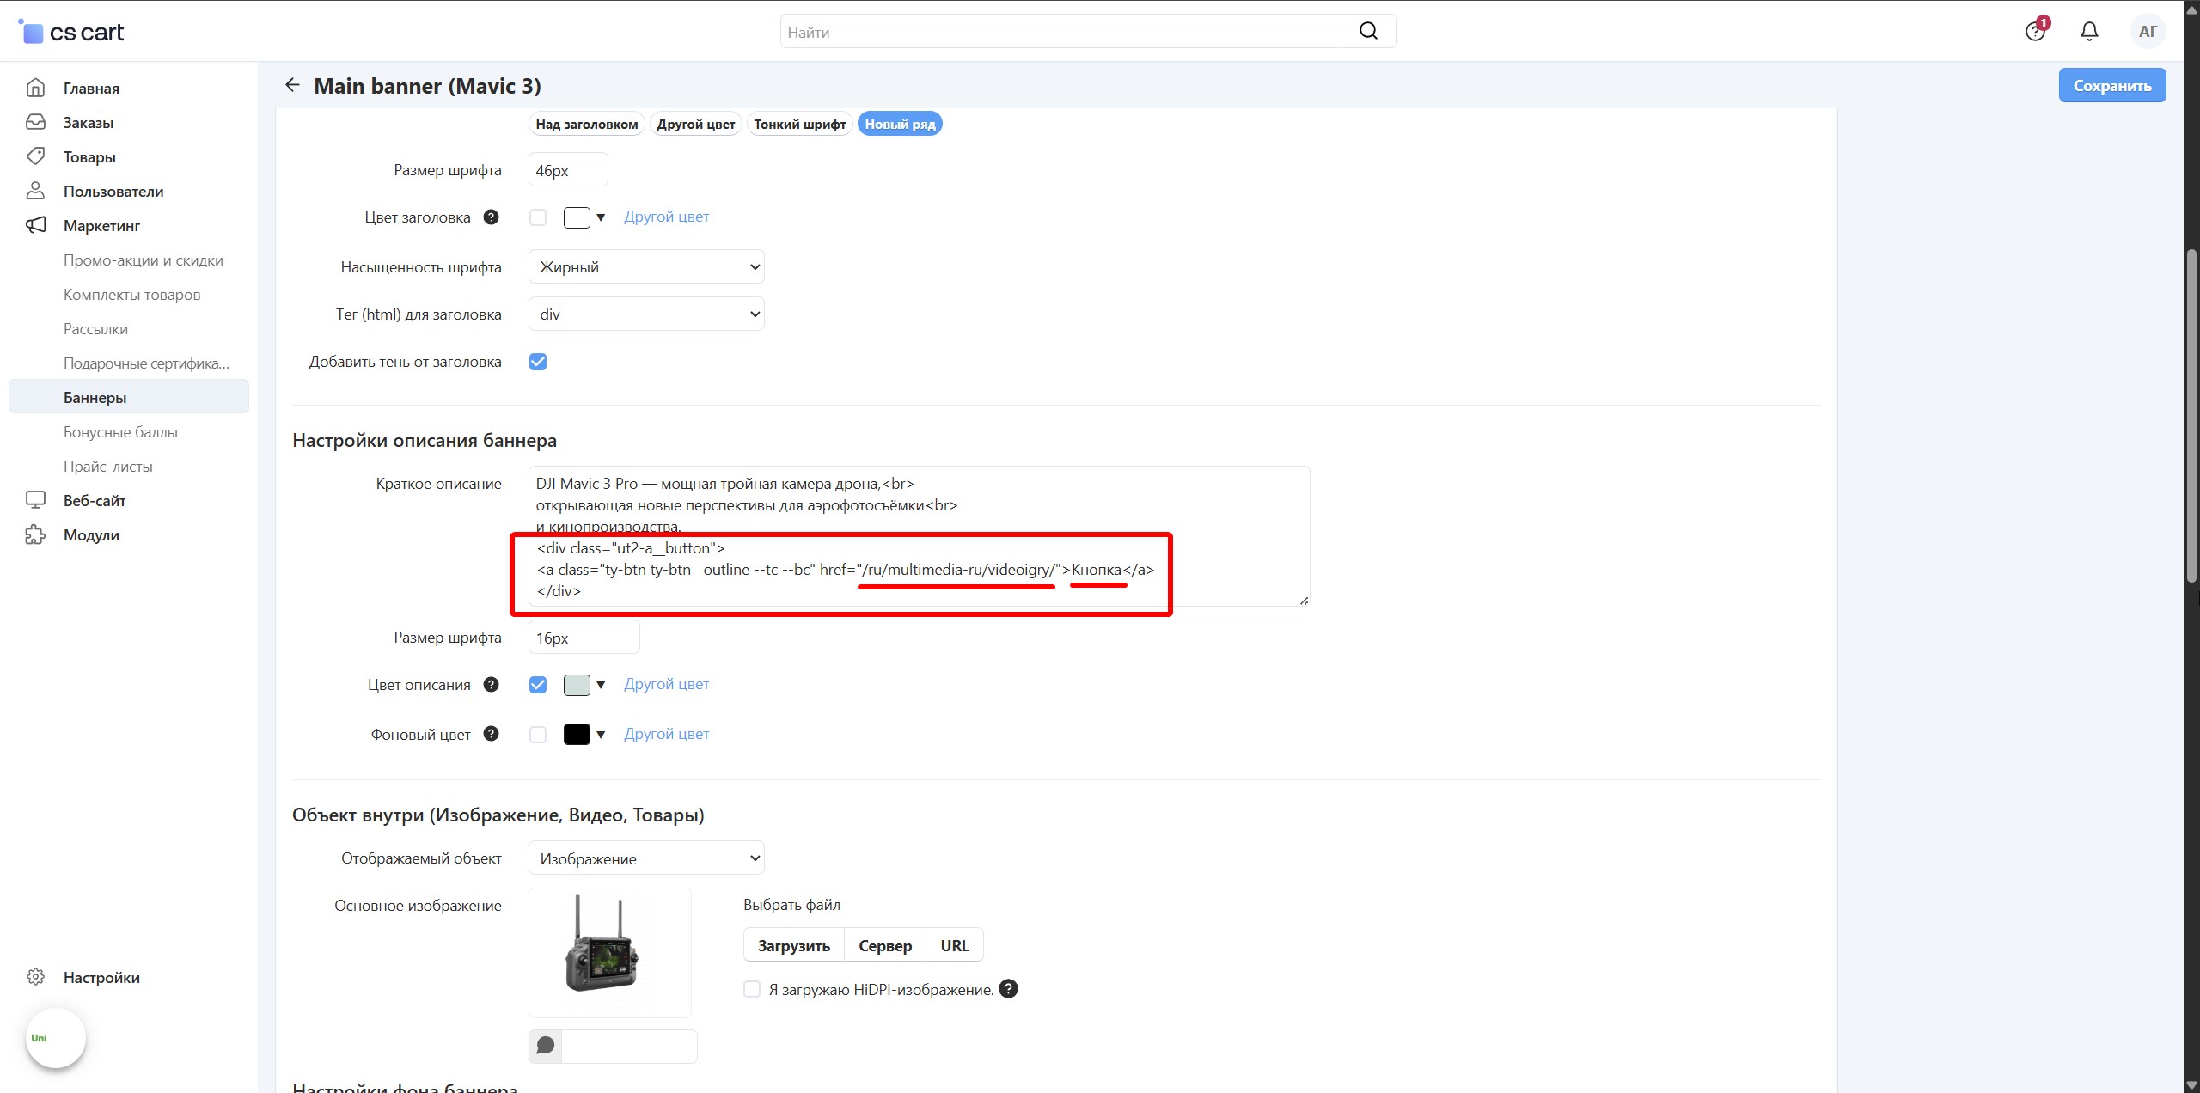Open Бонусные баллы submenu item
Image resolution: width=2200 pixels, height=1093 pixels.
[120, 431]
